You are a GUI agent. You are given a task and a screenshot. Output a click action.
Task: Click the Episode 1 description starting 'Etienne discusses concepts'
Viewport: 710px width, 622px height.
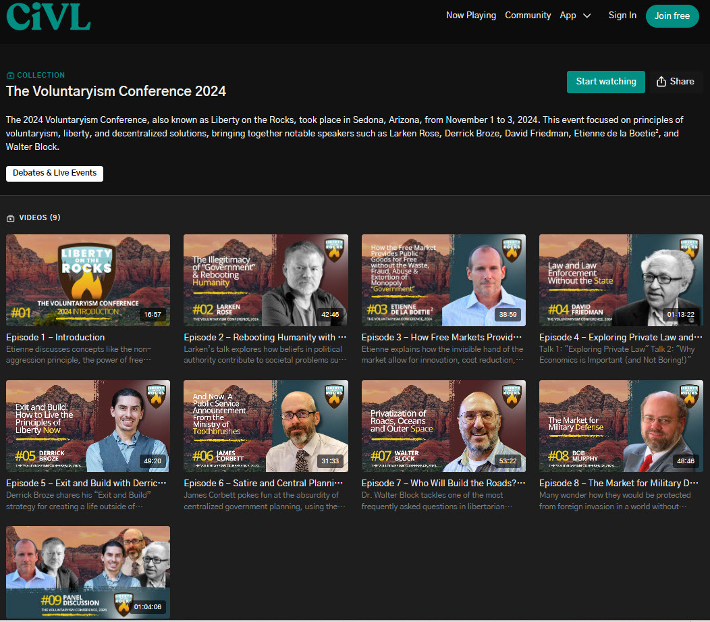pos(79,355)
